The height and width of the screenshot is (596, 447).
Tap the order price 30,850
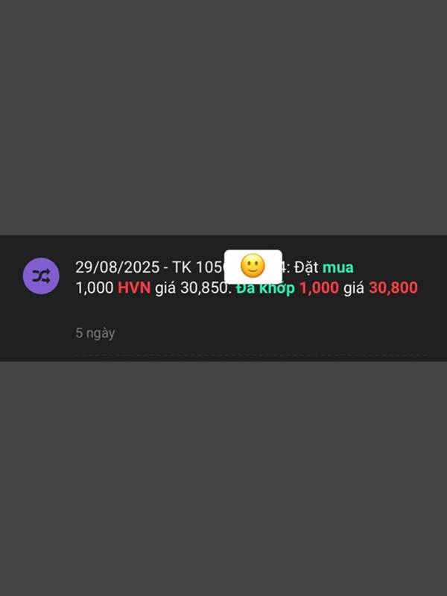click(203, 288)
